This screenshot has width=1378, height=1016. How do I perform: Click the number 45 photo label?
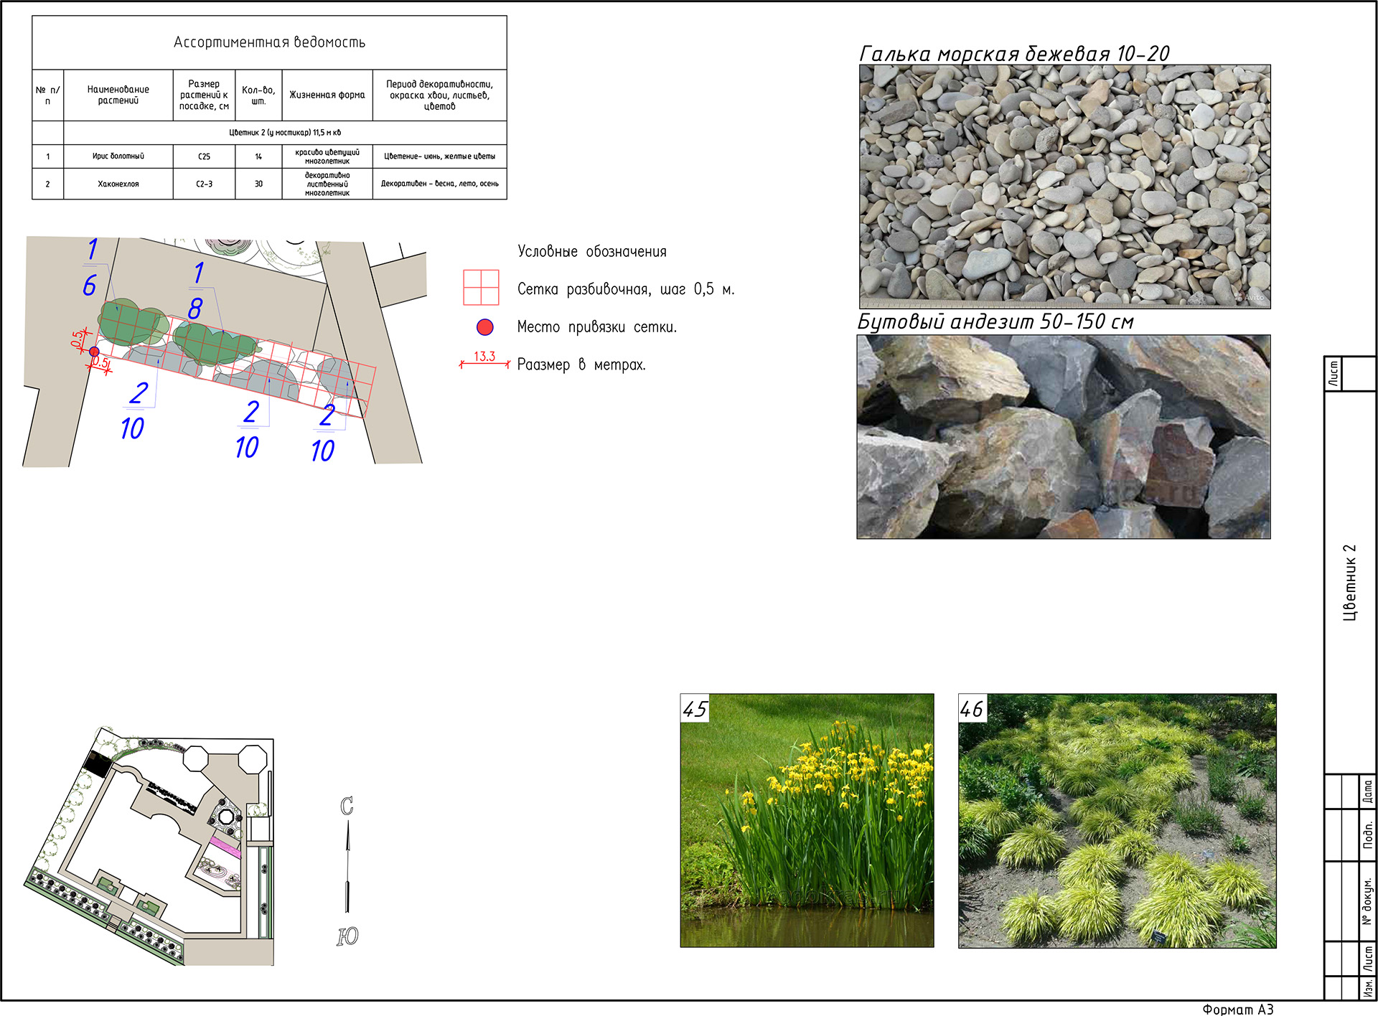695,709
